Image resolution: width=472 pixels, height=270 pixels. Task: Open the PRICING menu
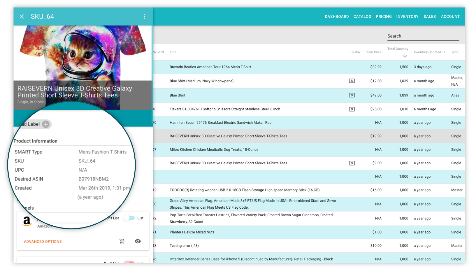(x=384, y=17)
